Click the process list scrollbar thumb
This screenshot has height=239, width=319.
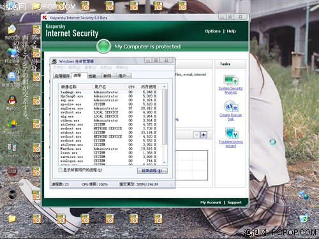164,117
